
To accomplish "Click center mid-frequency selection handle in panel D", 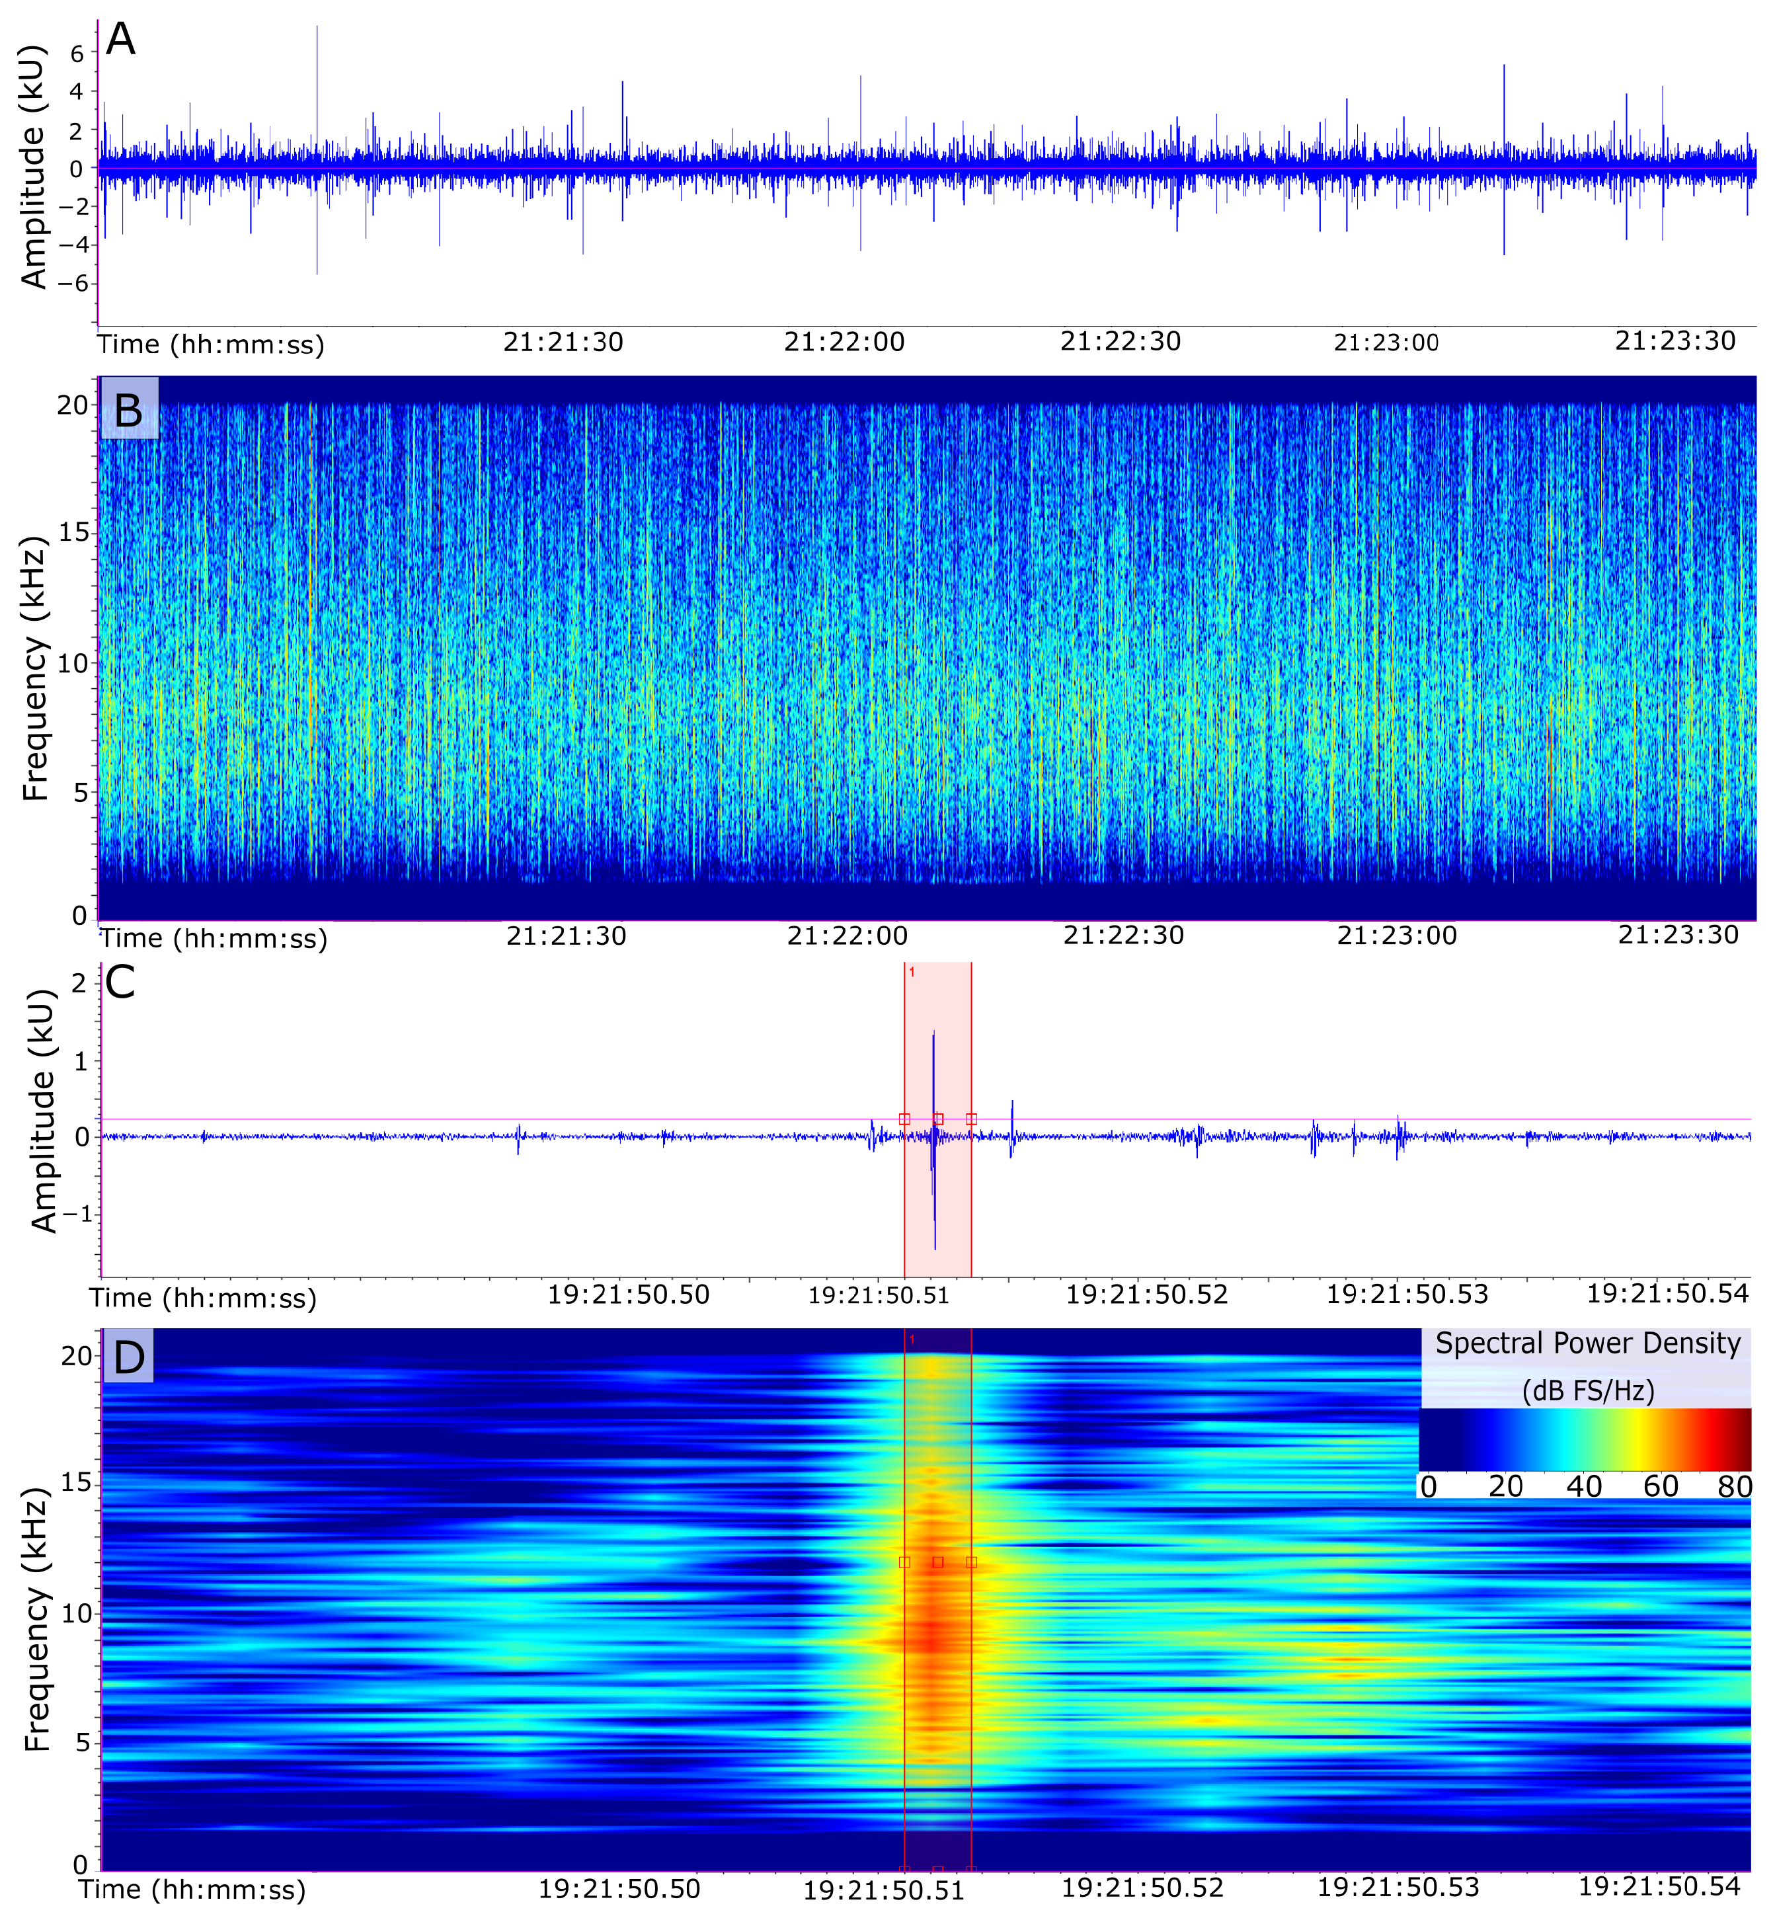I will tap(939, 1562).
